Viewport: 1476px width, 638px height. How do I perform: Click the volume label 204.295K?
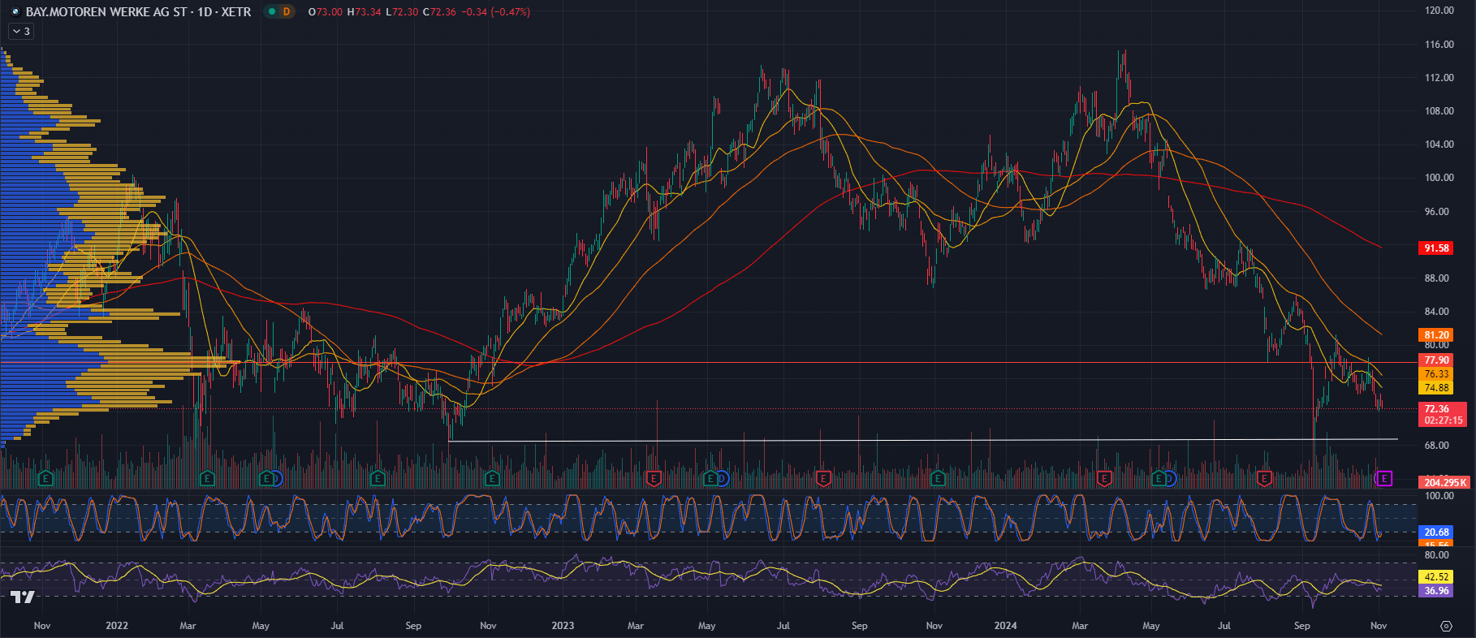point(1444,482)
